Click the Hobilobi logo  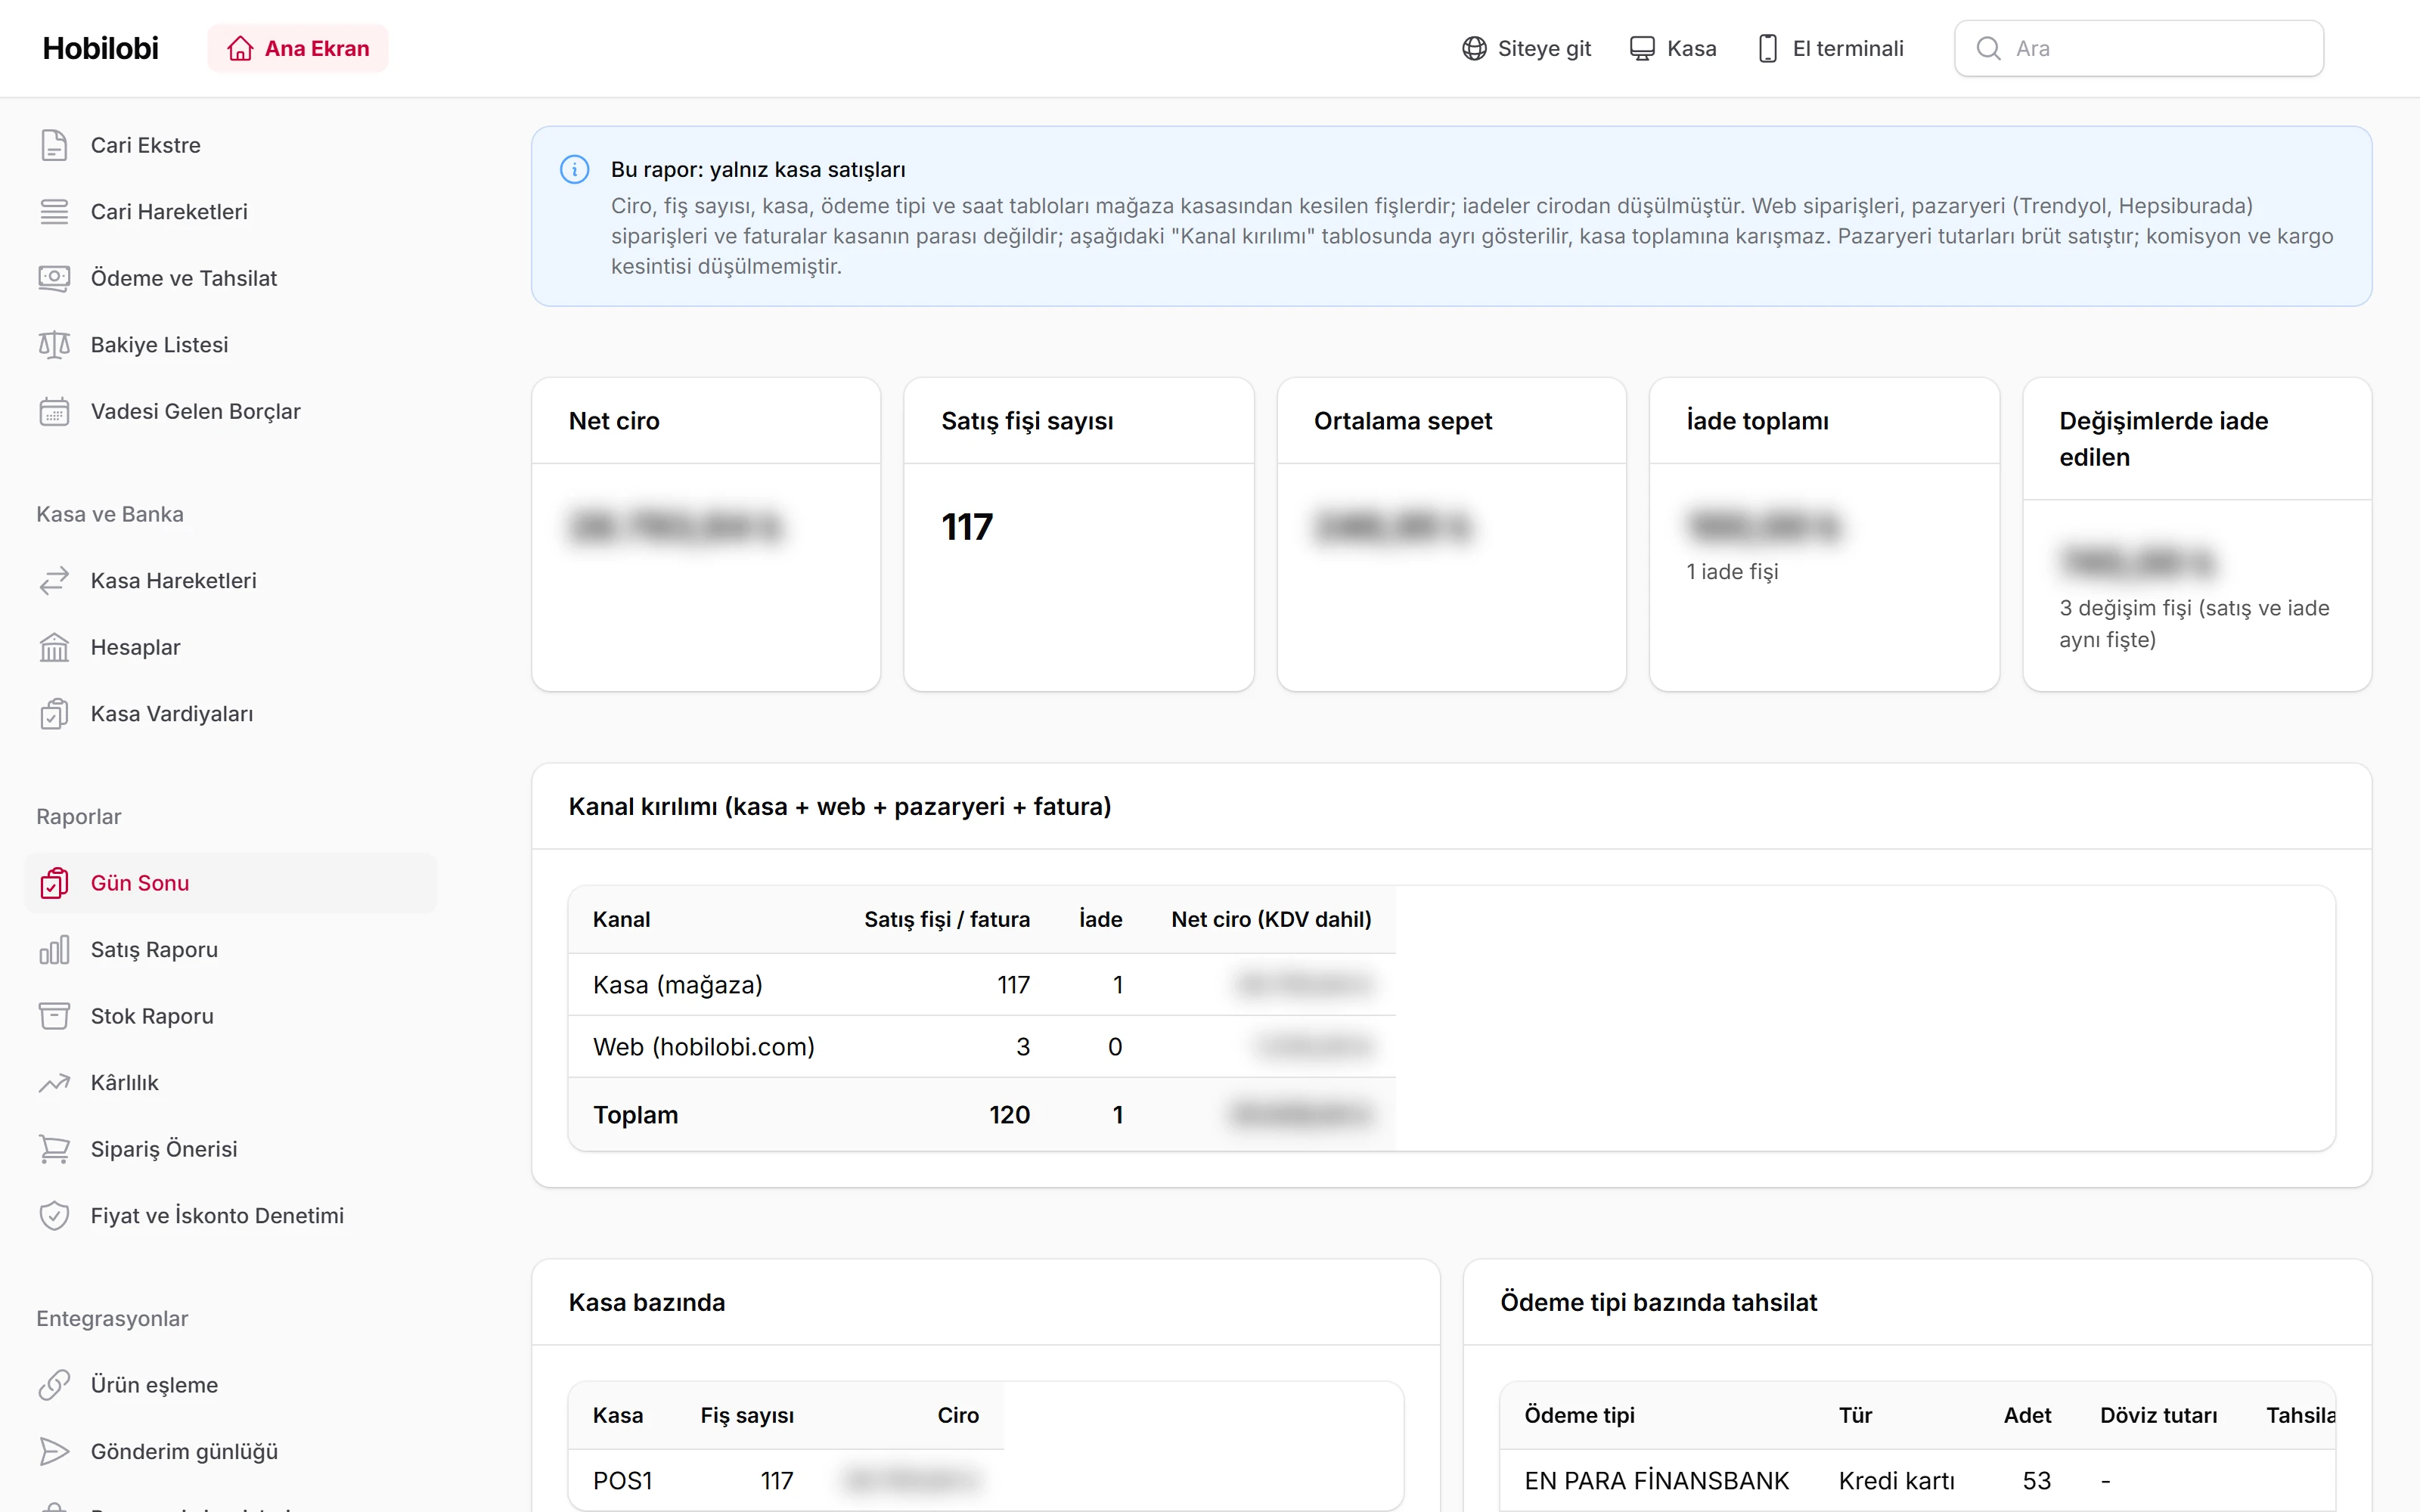click(100, 48)
